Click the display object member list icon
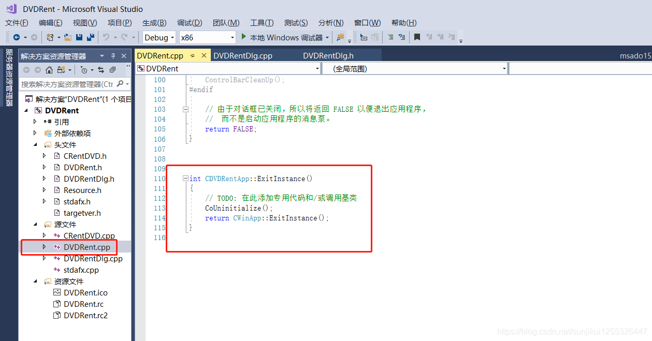Image resolution: width=652 pixels, height=341 pixels. (x=364, y=37)
